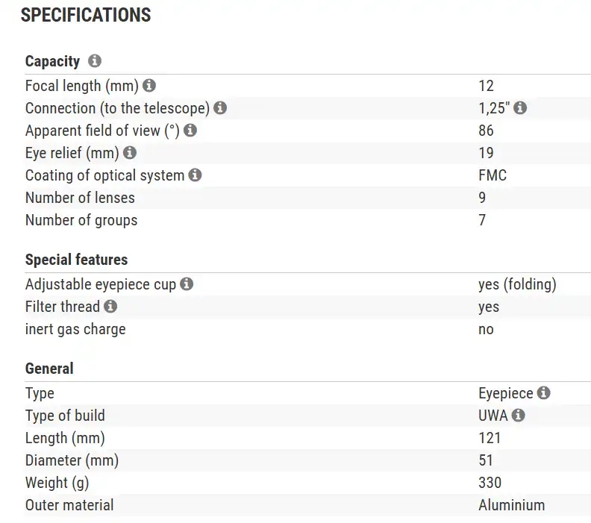
Task: Click the General section header
Action: point(49,369)
